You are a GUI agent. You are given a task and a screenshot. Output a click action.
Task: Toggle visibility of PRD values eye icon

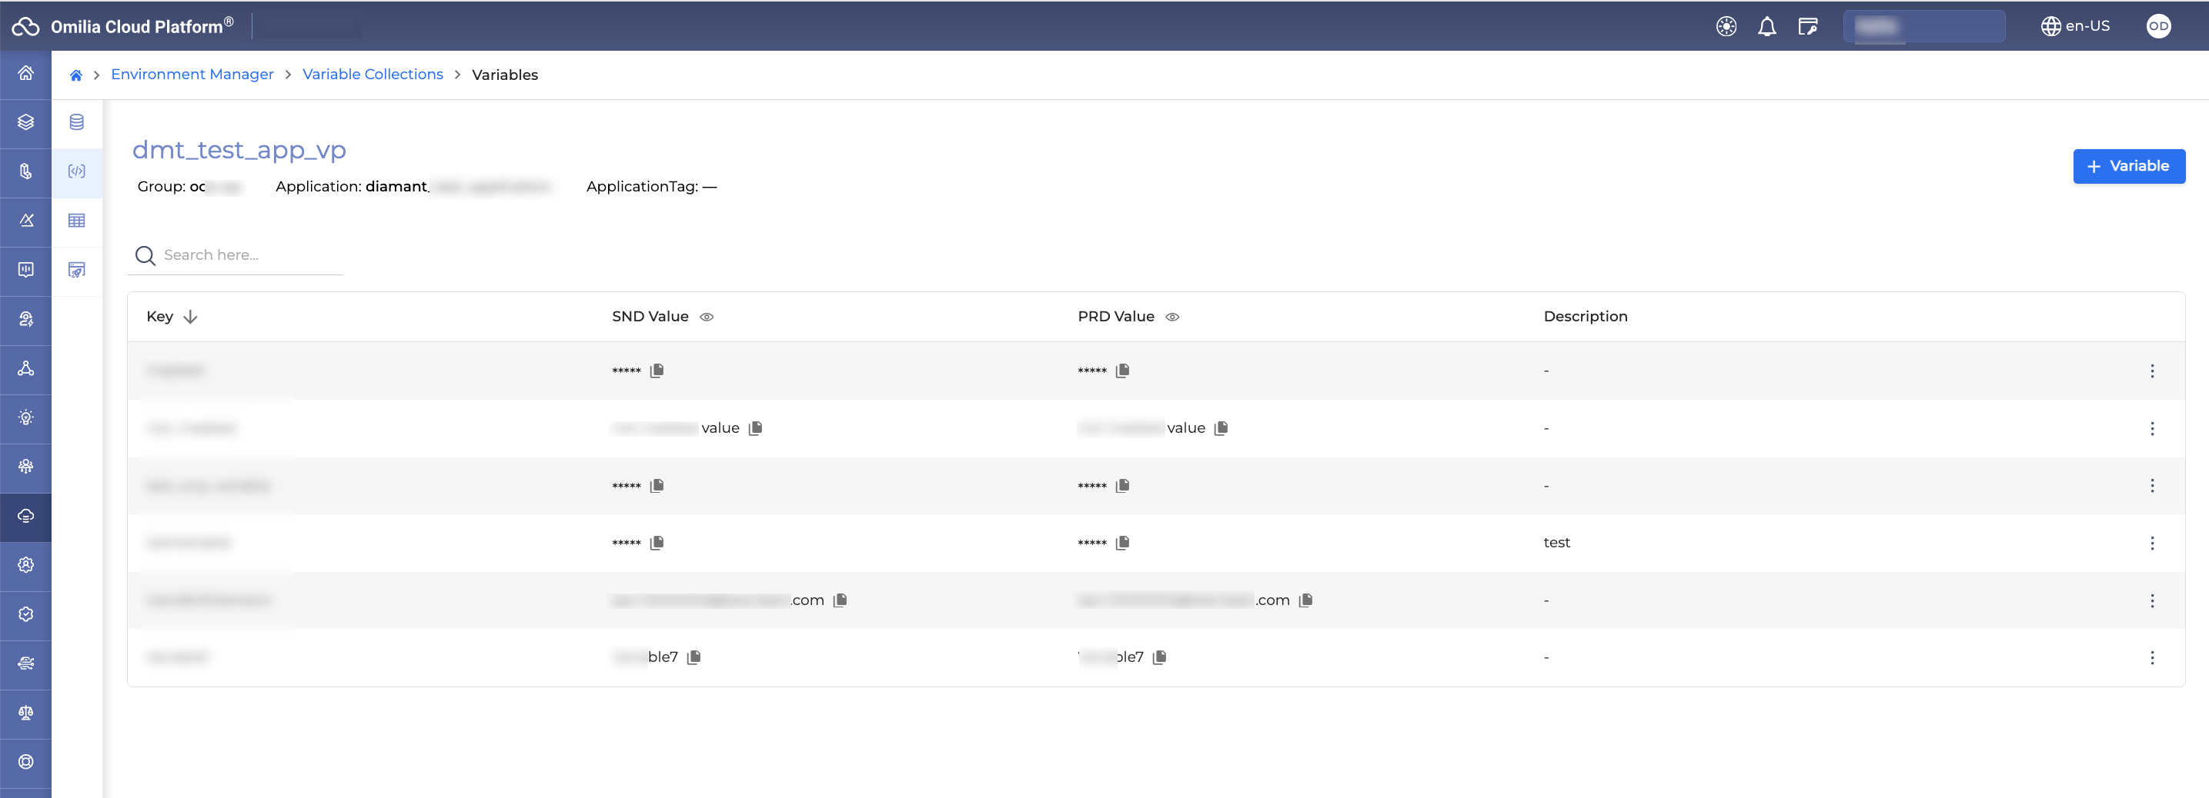pos(1172,317)
